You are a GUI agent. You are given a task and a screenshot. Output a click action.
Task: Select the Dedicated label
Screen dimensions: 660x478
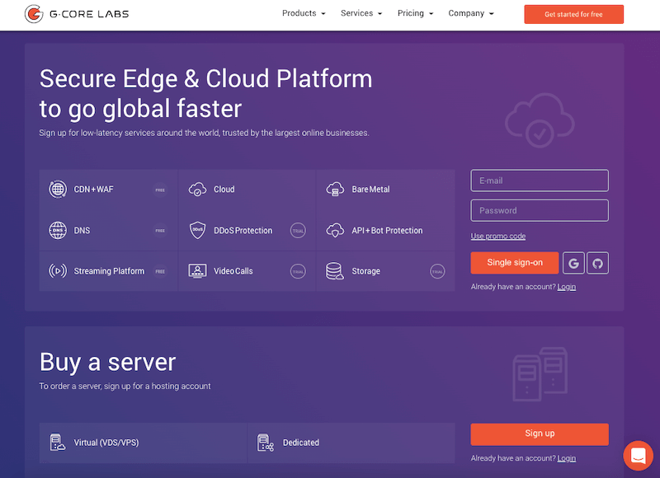coord(301,443)
